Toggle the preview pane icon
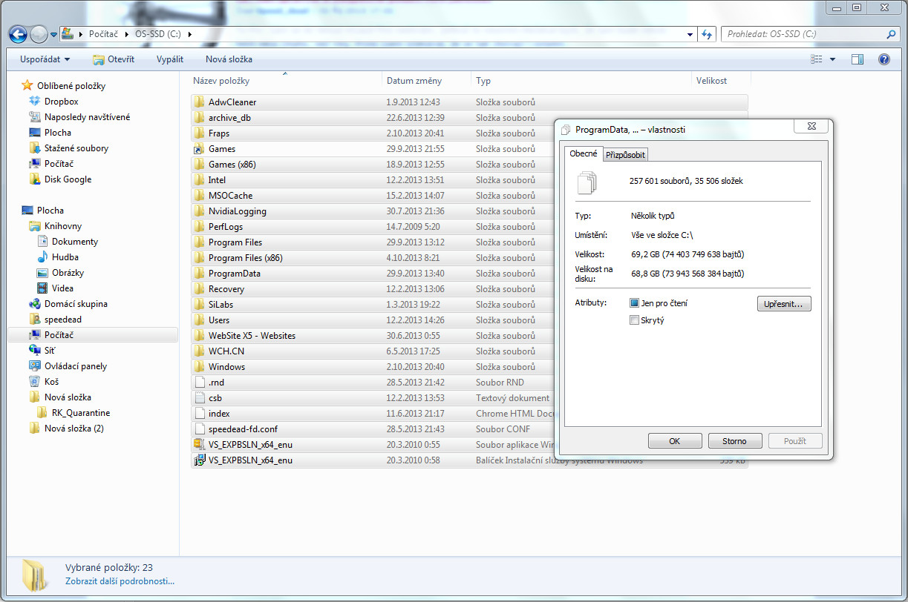 pos(858,59)
